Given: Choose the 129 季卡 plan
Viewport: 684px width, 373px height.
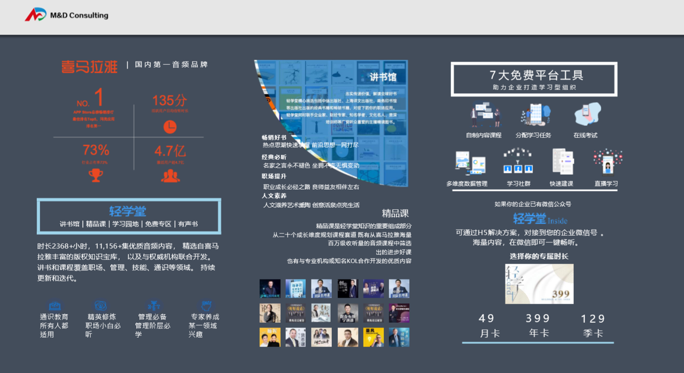Looking at the screenshot, I should tap(593, 326).
